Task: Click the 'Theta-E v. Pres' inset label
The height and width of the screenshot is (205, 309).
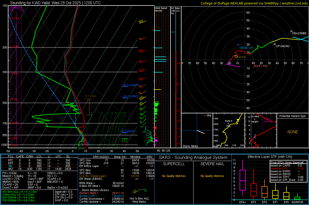Action: pos(229,123)
